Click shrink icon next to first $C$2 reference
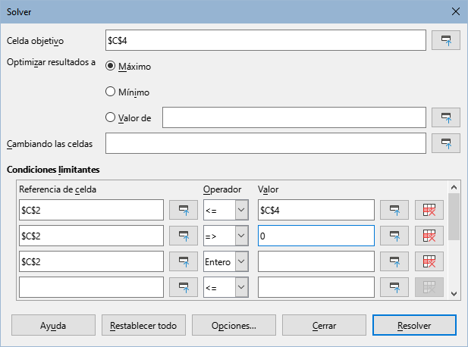The height and width of the screenshot is (347, 468). point(184,210)
